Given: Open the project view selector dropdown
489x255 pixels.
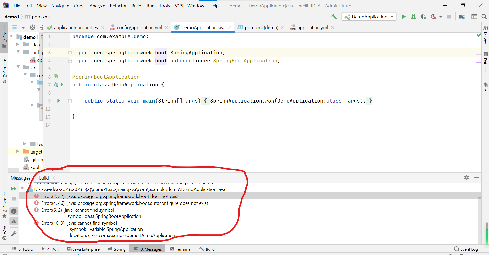Looking at the screenshot, I should [x=19, y=27].
